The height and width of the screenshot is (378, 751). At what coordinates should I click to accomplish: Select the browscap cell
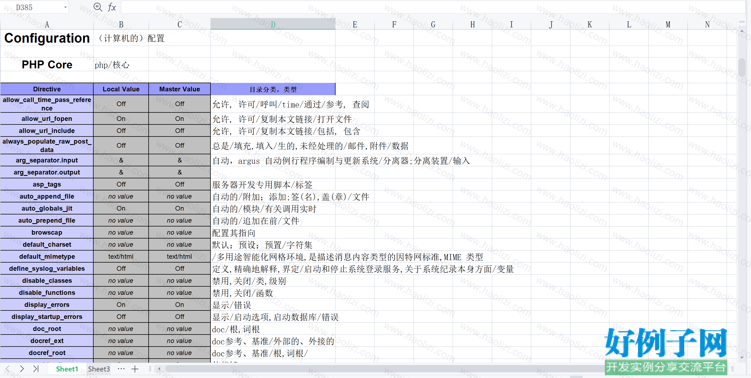pyautogui.click(x=47, y=232)
